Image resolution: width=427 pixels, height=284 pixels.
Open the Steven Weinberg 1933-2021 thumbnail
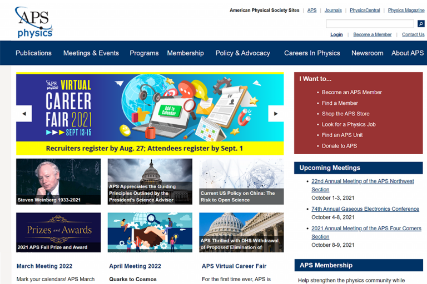[x=58, y=181]
